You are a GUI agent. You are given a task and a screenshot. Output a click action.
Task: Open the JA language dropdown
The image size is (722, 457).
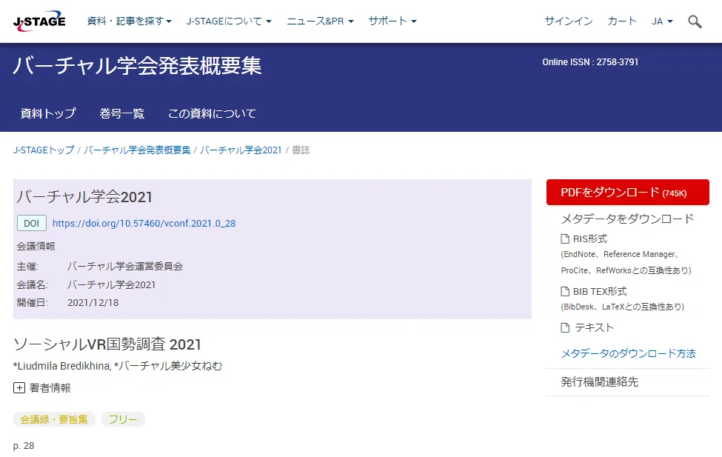click(x=662, y=21)
